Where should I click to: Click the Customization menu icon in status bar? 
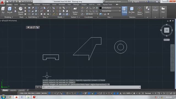click(x=174, y=94)
